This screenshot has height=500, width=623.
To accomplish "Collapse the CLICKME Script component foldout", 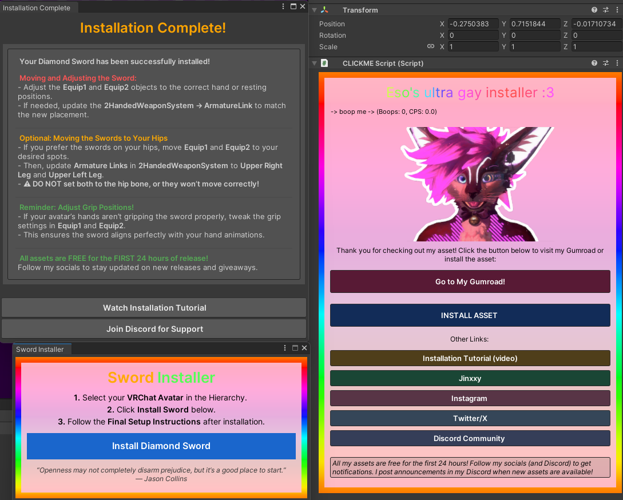I will 314,63.
